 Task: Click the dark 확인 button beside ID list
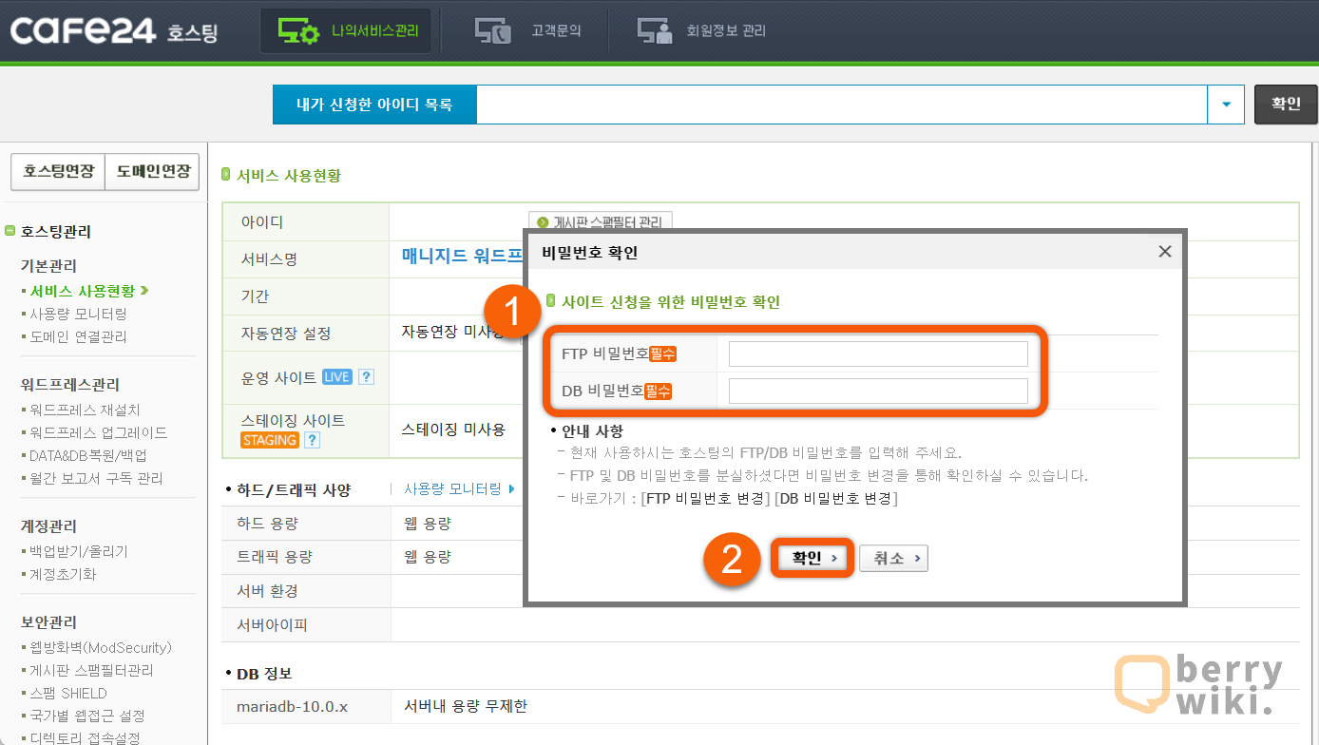coord(1286,105)
